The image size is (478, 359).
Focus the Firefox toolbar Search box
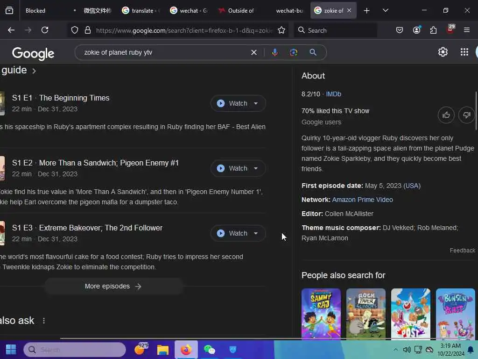click(335, 30)
